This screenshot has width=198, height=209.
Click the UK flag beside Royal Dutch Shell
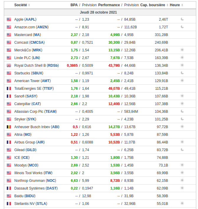pyautogui.click(x=9, y=65)
